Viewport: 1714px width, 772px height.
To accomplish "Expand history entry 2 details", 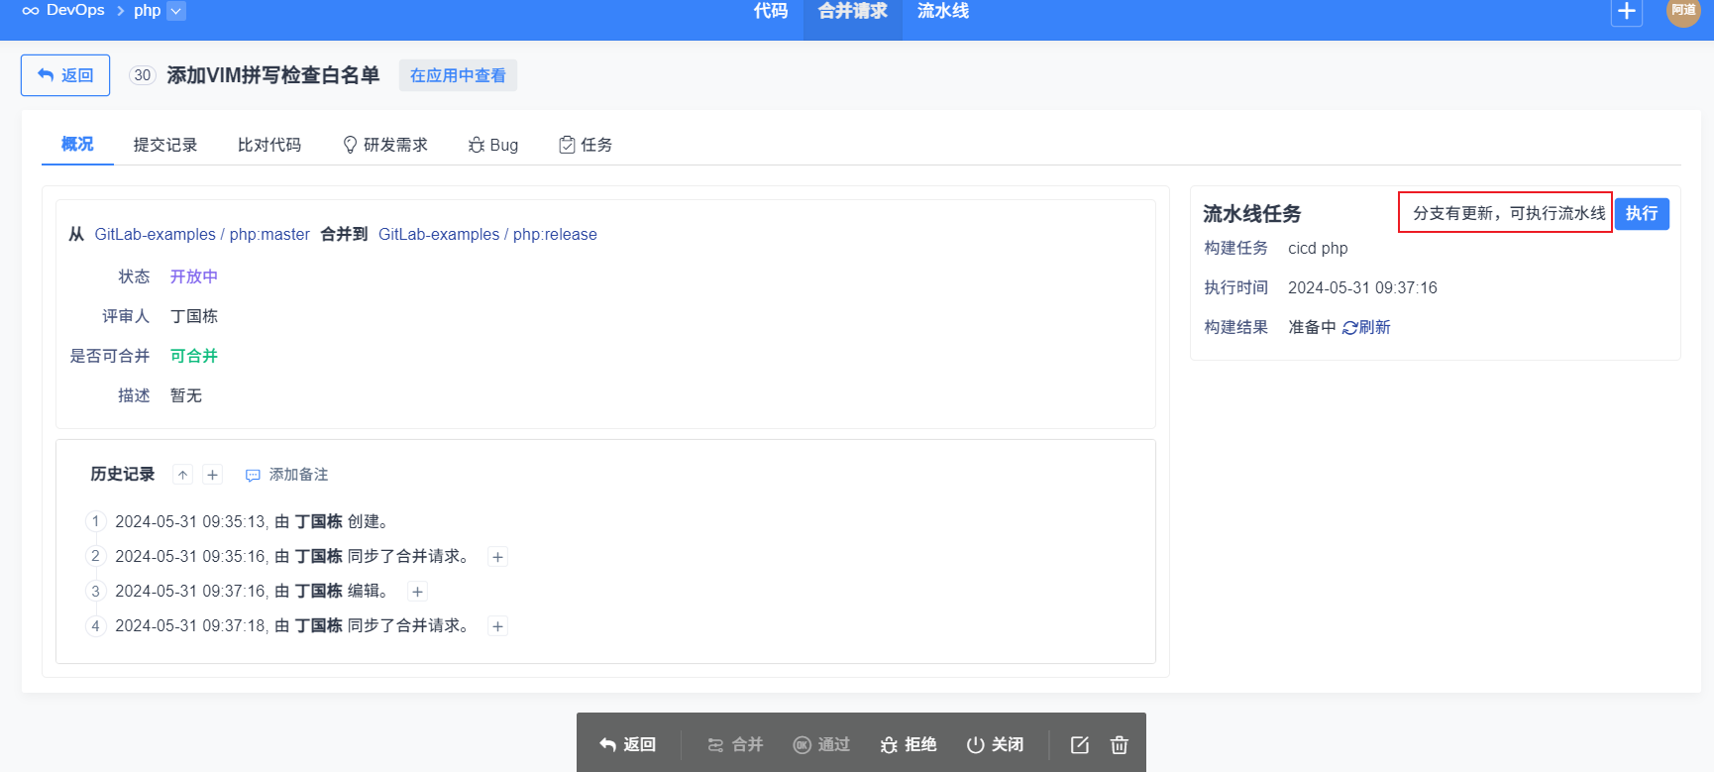I will tap(498, 557).
